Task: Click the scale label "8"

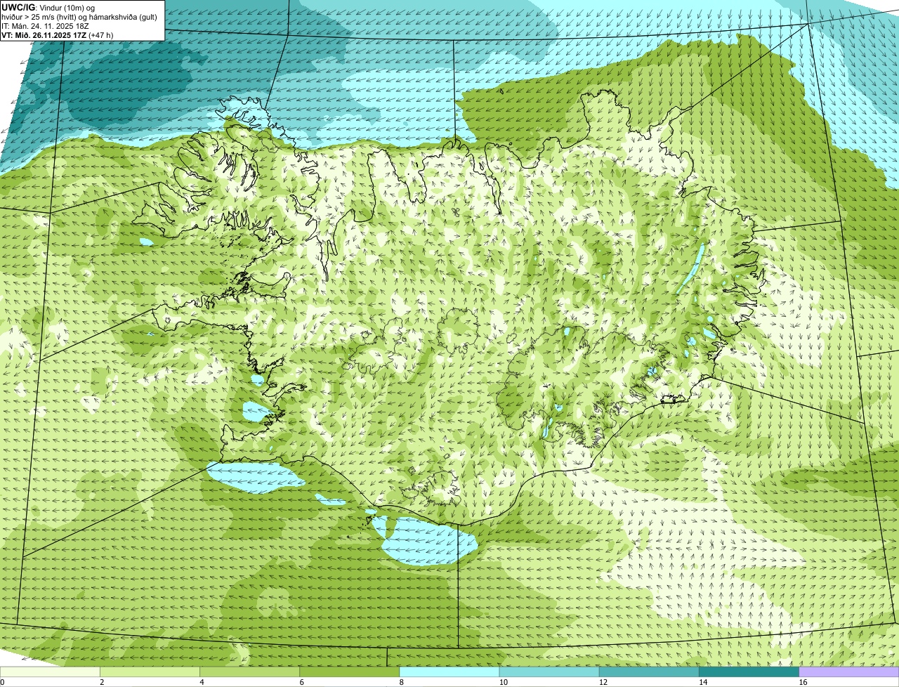Action: pos(402,682)
